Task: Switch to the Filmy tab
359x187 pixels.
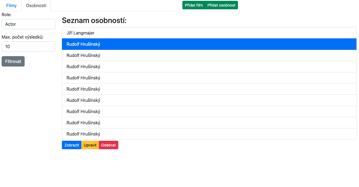Action: coord(11,5)
